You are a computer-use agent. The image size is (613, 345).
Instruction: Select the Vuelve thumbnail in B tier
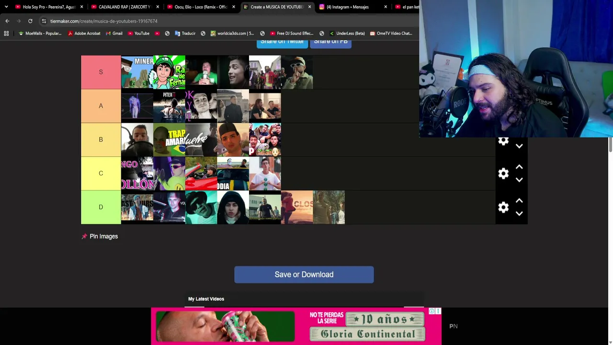[x=201, y=139]
